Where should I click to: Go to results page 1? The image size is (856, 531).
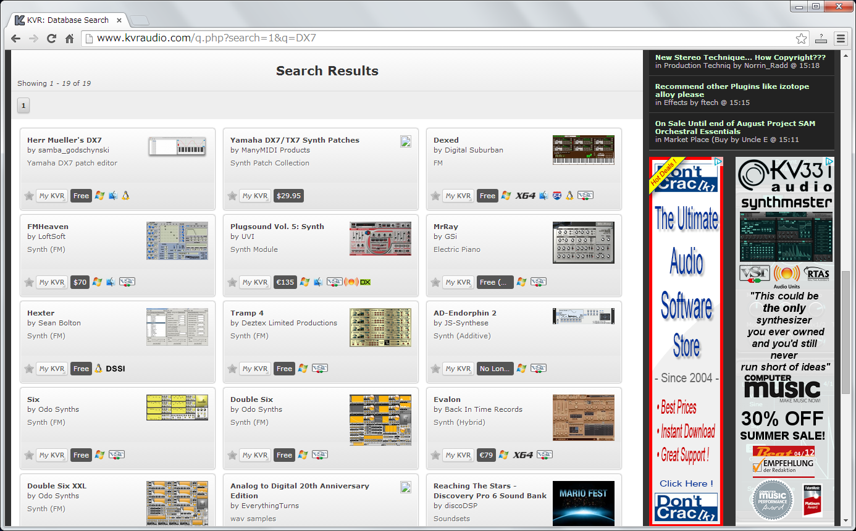click(x=23, y=106)
